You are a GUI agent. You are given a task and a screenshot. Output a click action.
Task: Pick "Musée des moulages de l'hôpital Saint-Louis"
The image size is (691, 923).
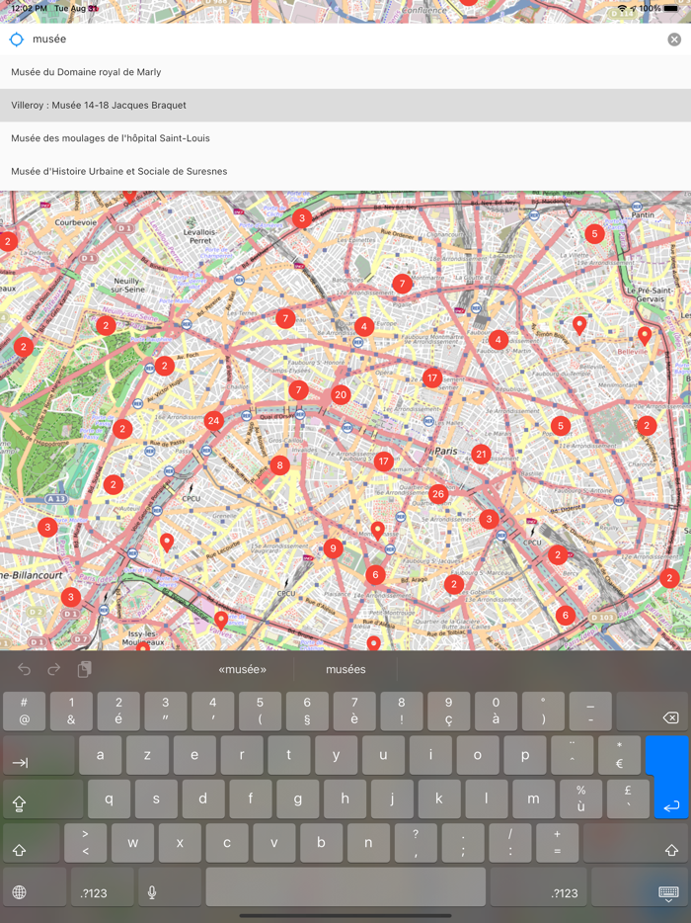[x=345, y=137]
